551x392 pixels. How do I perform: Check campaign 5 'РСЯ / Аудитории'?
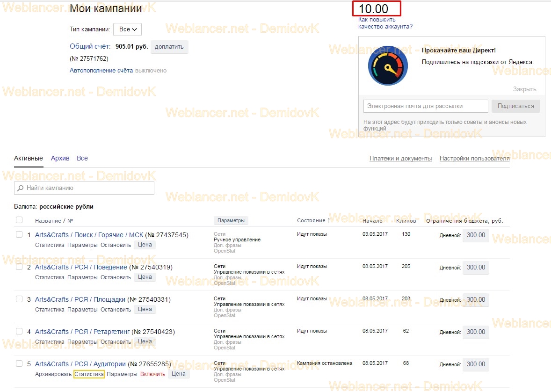[x=19, y=364]
